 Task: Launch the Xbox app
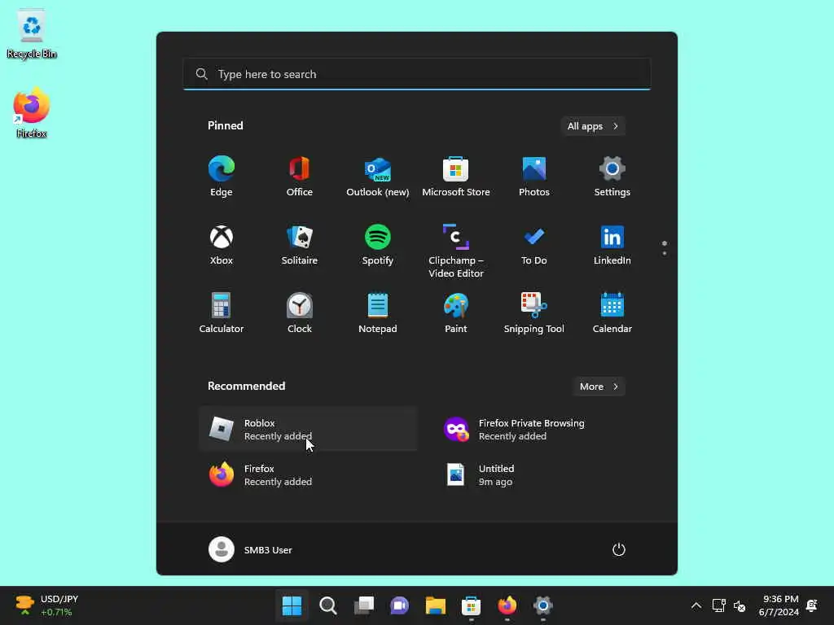(222, 244)
